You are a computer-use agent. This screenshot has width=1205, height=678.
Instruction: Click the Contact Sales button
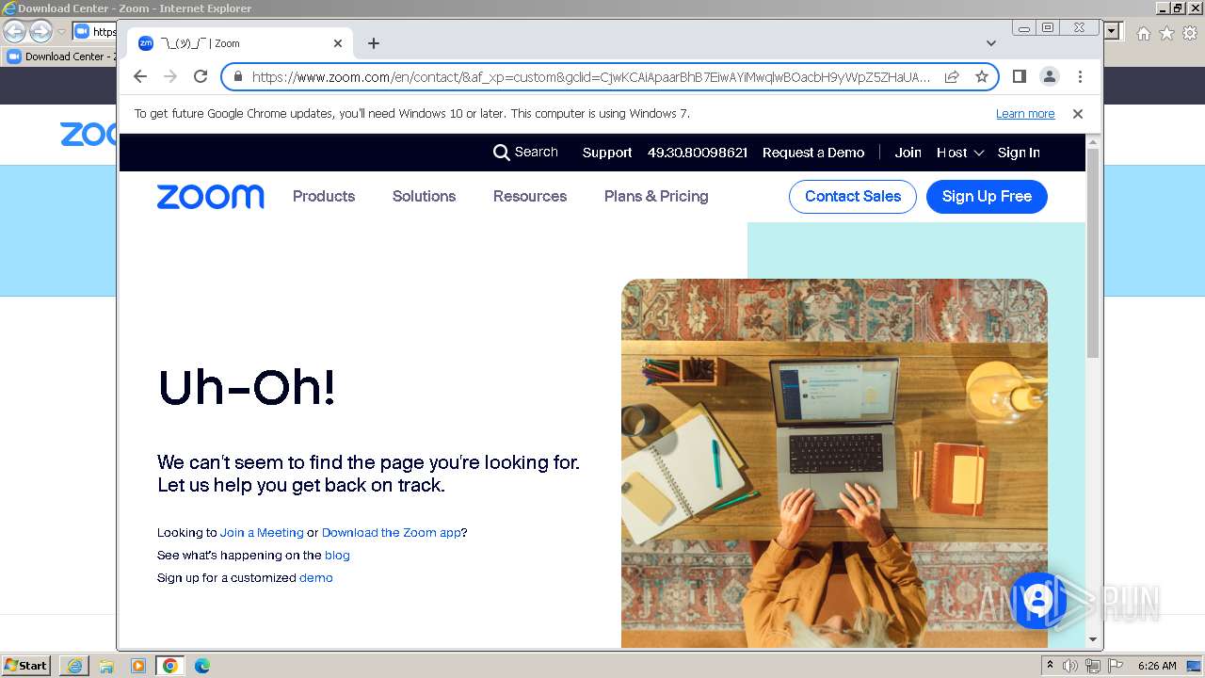coord(853,197)
